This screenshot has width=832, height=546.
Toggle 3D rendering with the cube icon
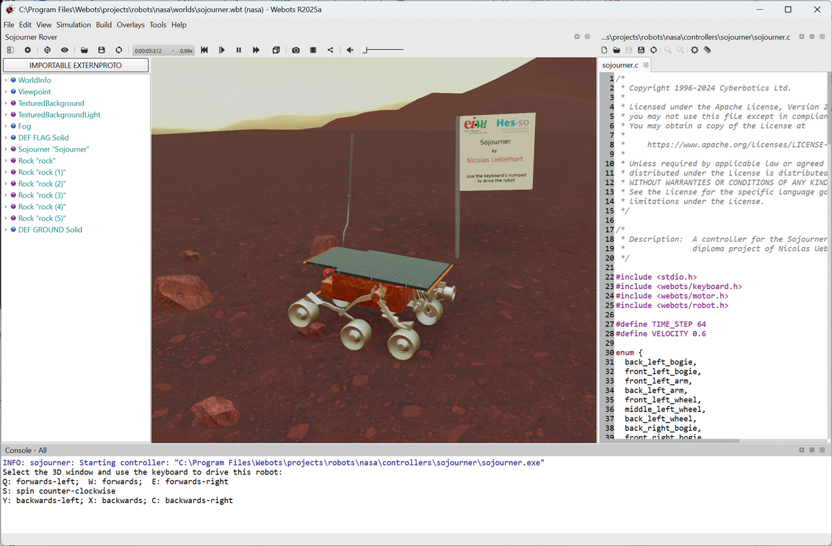tap(276, 50)
